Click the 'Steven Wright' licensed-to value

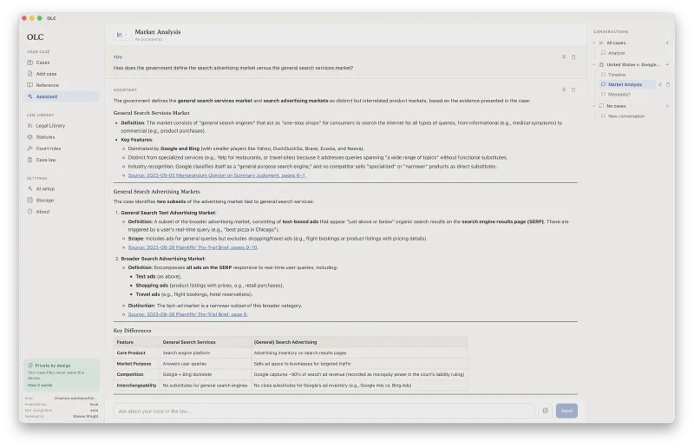tap(85, 417)
